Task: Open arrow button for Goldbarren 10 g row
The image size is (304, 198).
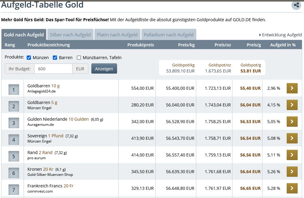Action: click(x=292, y=88)
